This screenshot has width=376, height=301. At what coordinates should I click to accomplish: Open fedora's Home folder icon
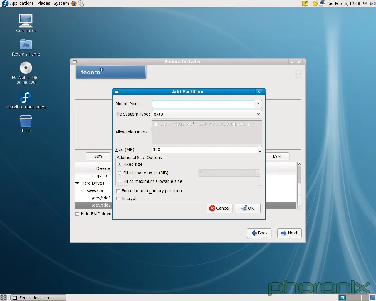click(x=26, y=44)
